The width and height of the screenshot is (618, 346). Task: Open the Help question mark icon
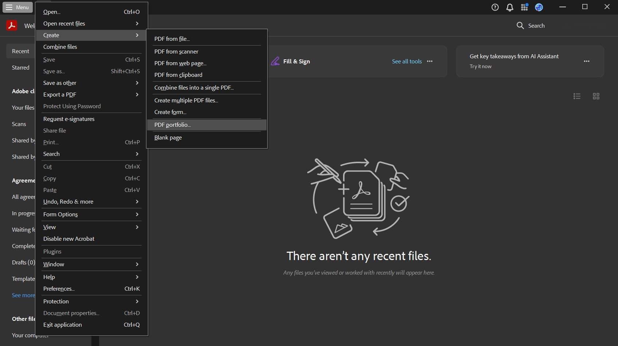495,7
